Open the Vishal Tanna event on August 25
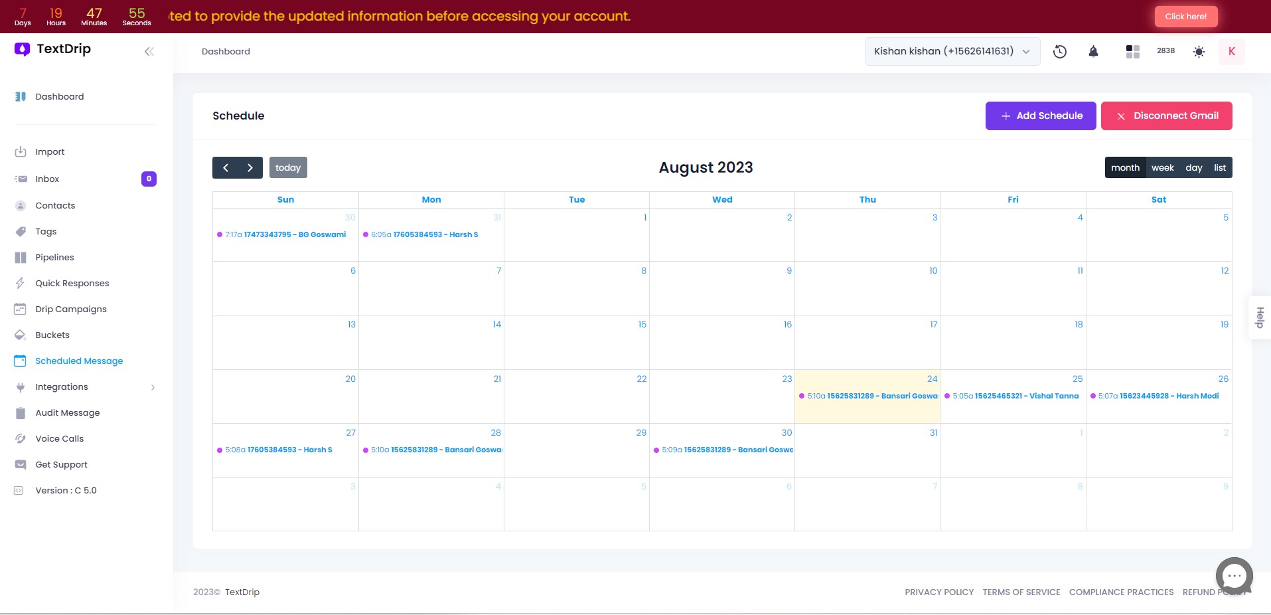 1015,396
